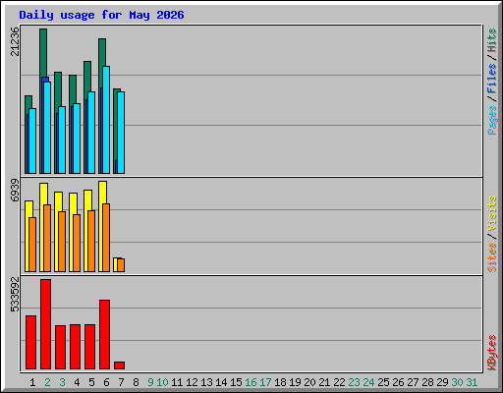The height and width of the screenshot is (393, 503).
Task: Select the day 7 axis label
Action: 121,382
